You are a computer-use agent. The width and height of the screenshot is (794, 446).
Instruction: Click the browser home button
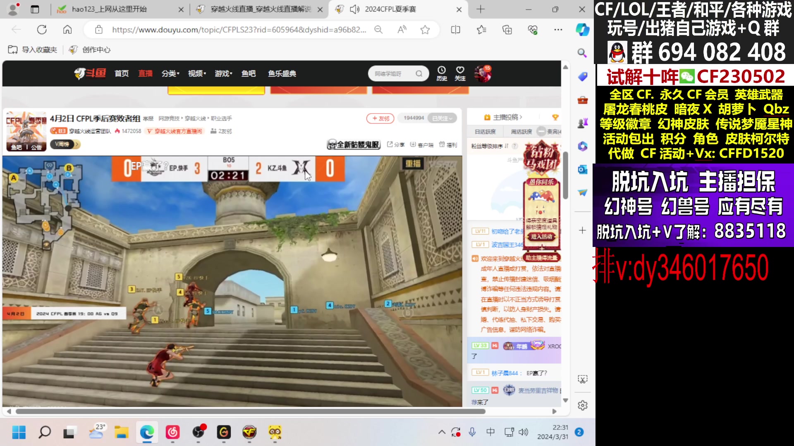67,30
